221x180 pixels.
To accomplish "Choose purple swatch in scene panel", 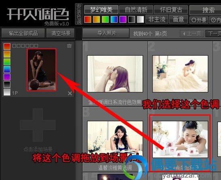I will point(7,77).
